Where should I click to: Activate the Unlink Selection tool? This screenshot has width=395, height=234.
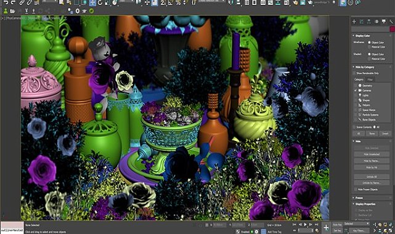(29, 2)
